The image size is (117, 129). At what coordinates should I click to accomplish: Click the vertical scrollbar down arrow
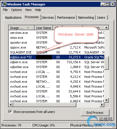point(106,100)
